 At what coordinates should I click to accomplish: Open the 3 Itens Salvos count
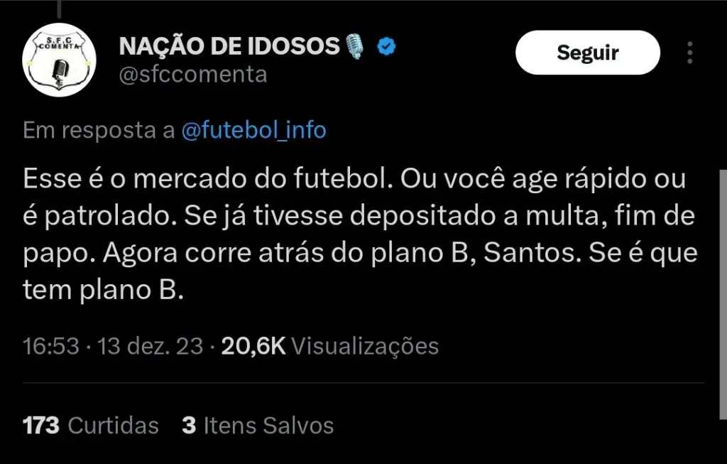click(x=258, y=425)
